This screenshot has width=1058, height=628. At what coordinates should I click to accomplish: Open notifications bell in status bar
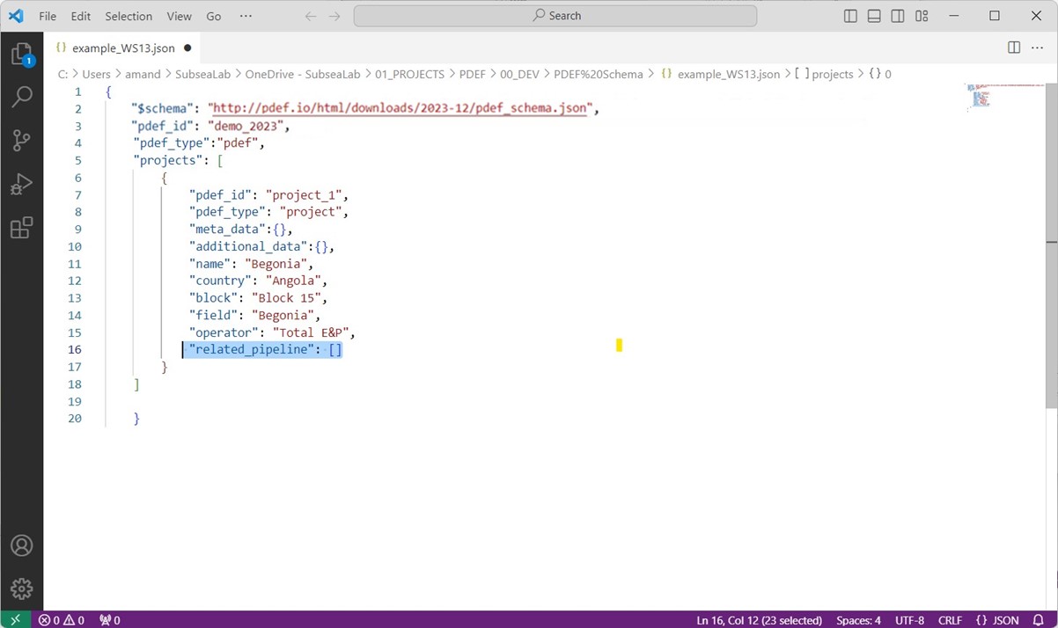[x=1039, y=620]
